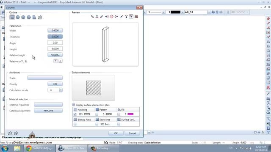Load favorite icon at dialog bottom-left

10,133
